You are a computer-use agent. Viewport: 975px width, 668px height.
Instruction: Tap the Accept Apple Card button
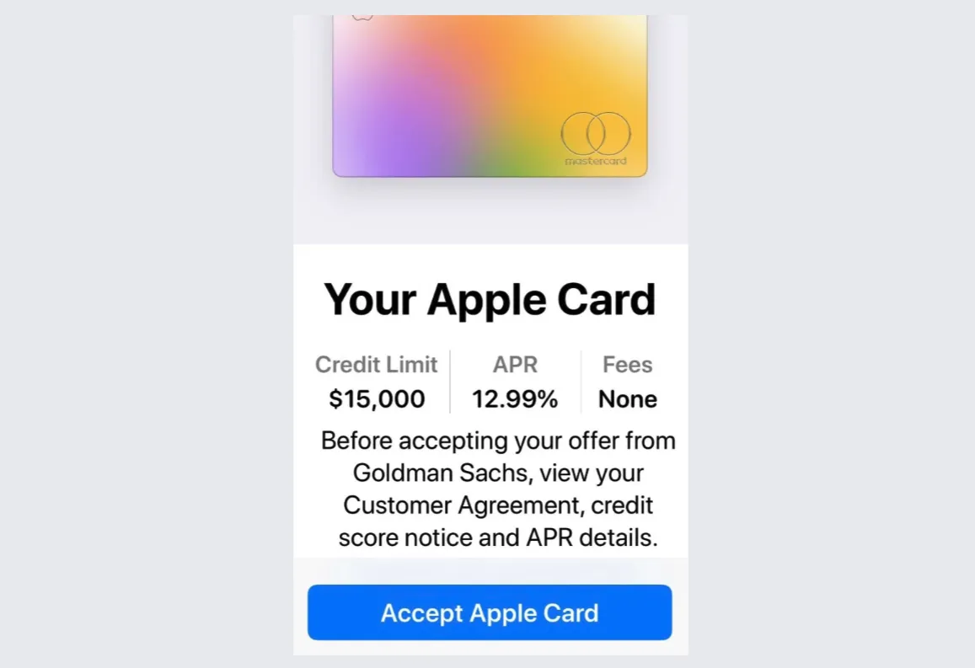(490, 612)
